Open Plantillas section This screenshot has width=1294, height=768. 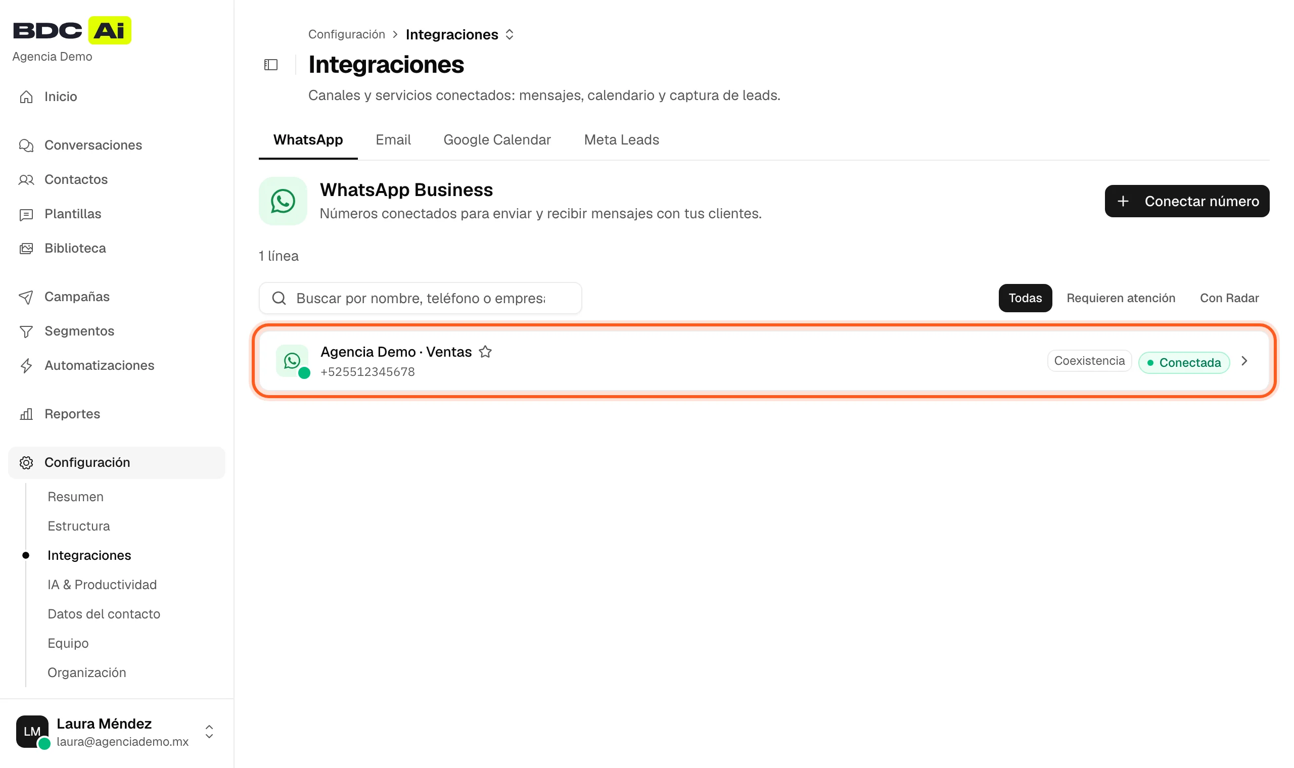pos(117,214)
